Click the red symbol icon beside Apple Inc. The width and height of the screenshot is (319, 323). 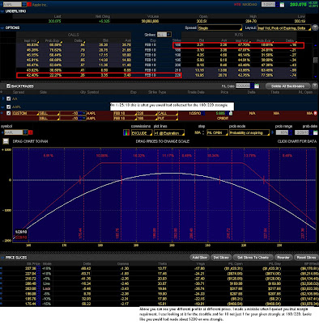click(30, 5)
